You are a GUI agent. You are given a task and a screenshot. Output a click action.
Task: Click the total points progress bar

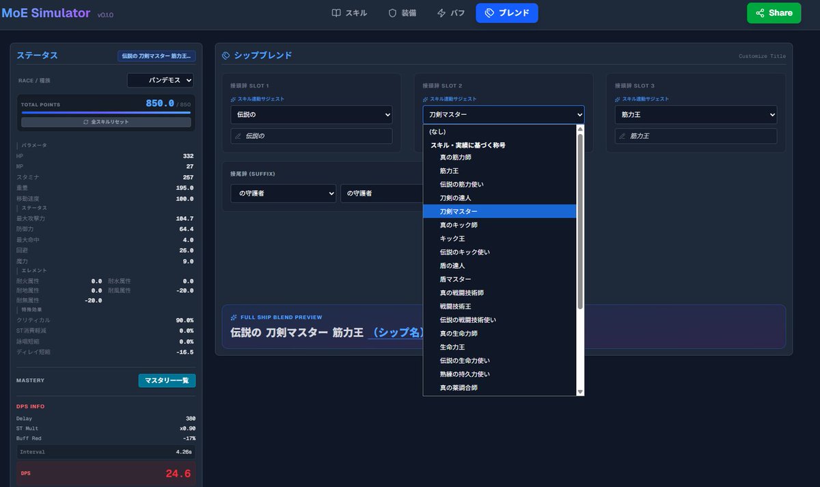tap(106, 112)
